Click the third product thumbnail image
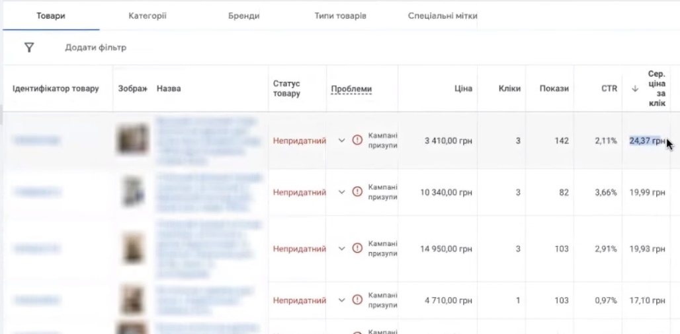This screenshot has height=334, width=680. point(134,249)
